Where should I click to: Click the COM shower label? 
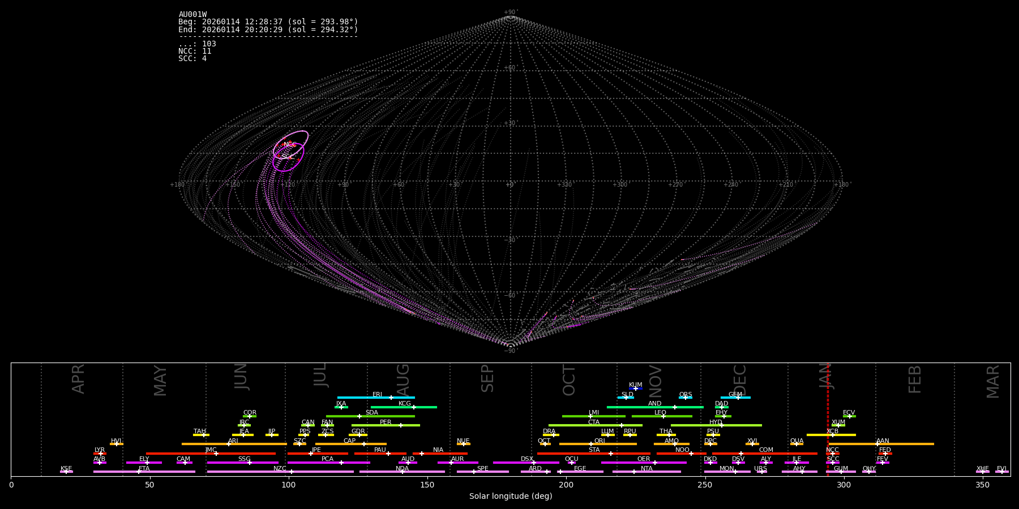(x=766, y=450)
